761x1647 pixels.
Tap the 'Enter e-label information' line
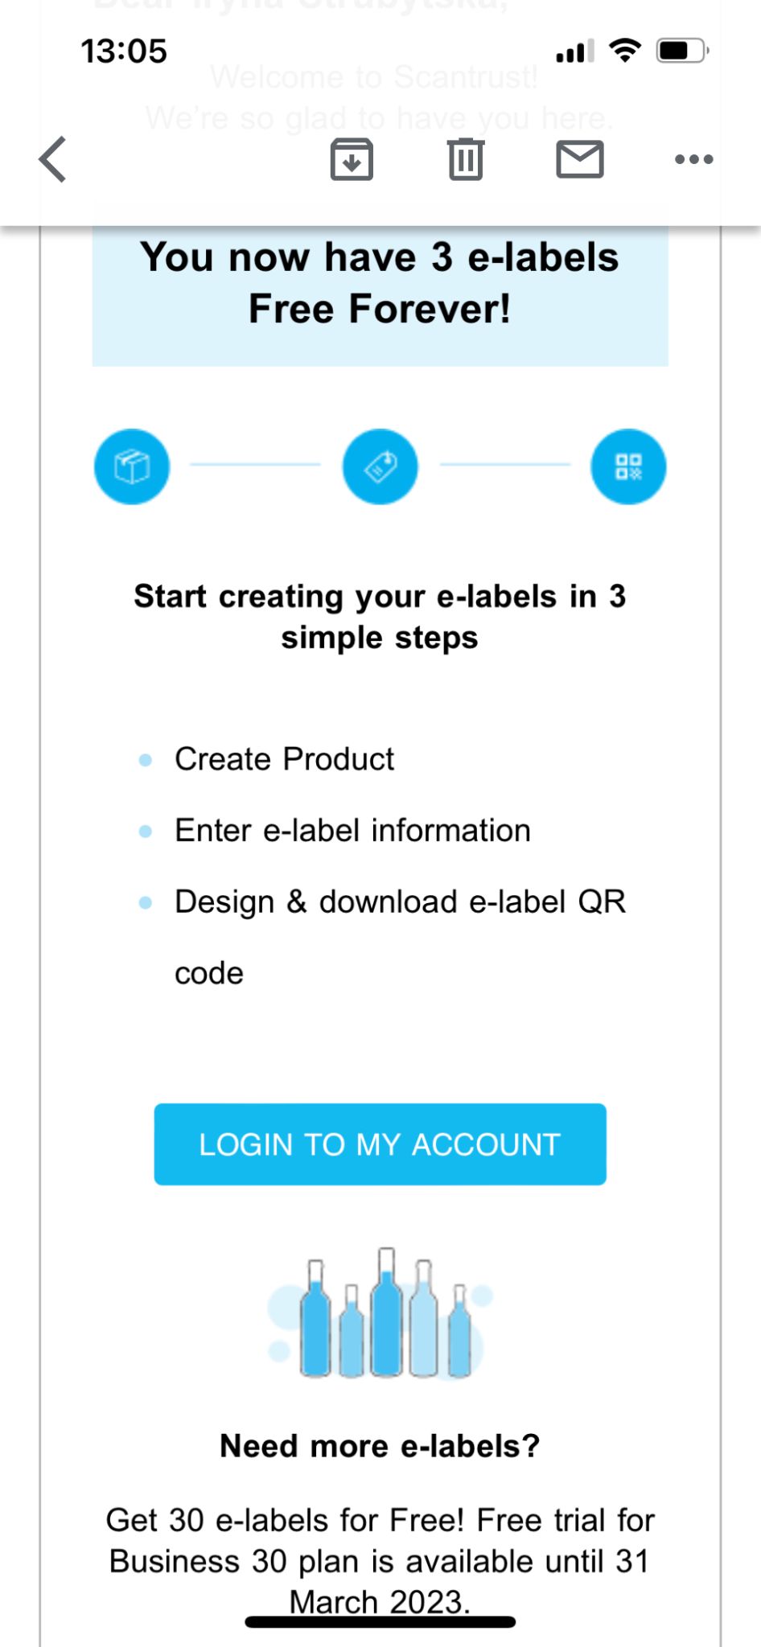pyautogui.click(x=353, y=831)
